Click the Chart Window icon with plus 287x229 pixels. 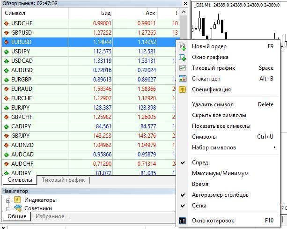pyautogui.click(x=183, y=57)
